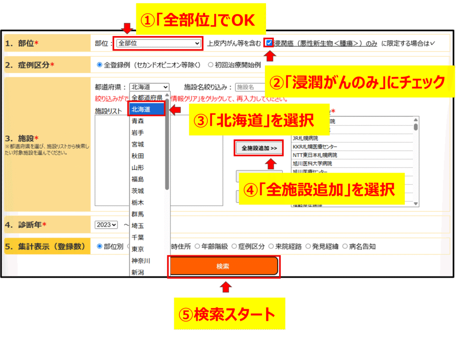
Task: Open the 診断年 2023 dropdown
Action: (106, 225)
